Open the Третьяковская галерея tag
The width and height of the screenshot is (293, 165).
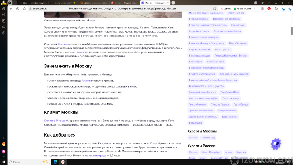[201, 111]
